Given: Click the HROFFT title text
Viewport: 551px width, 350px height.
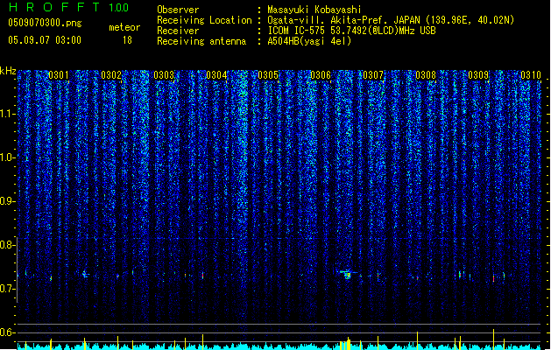Looking at the screenshot, I should point(54,7).
